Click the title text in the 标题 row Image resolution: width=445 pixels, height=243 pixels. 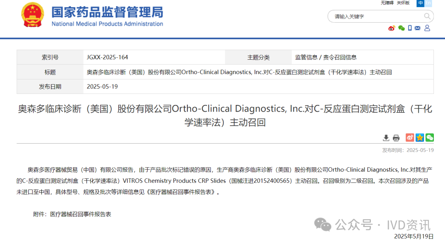239,72
